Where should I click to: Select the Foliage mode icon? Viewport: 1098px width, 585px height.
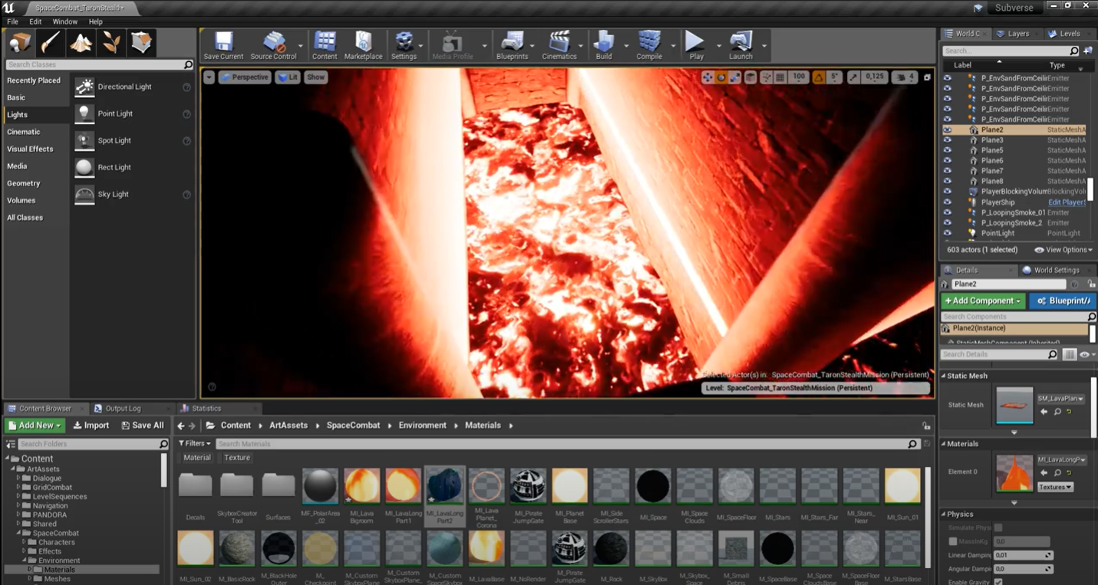click(x=111, y=43)
